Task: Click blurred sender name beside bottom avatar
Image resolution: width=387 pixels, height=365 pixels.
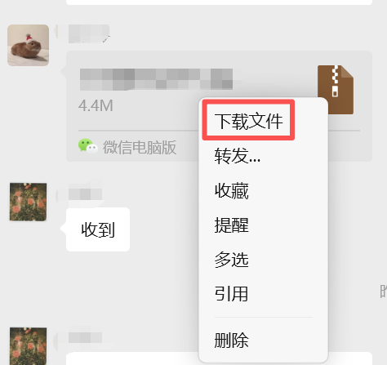Action: coord(85,337)
